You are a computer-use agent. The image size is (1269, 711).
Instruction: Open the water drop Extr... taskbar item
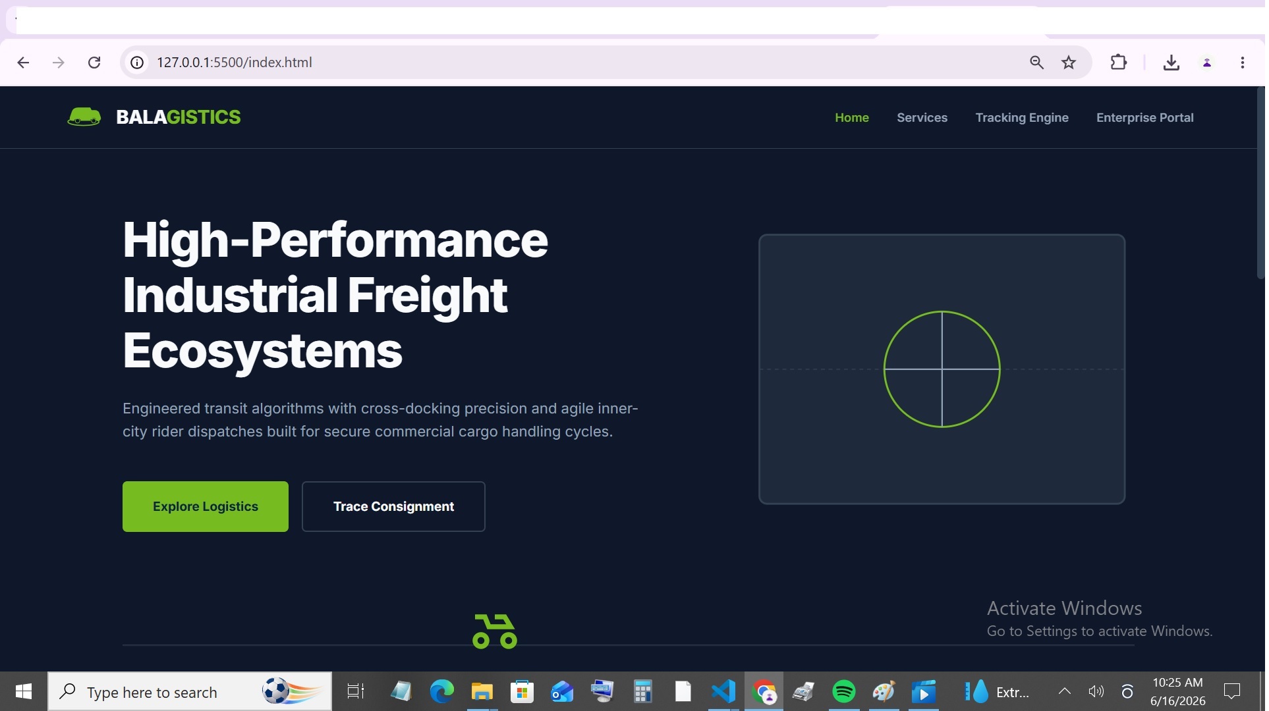click(x=996, y=692)
